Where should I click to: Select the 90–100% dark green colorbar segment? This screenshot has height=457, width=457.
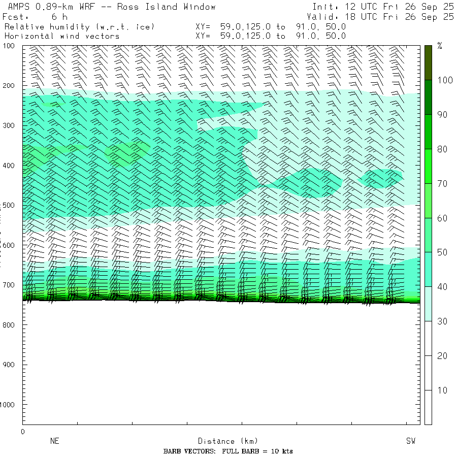tap(428, 97)
